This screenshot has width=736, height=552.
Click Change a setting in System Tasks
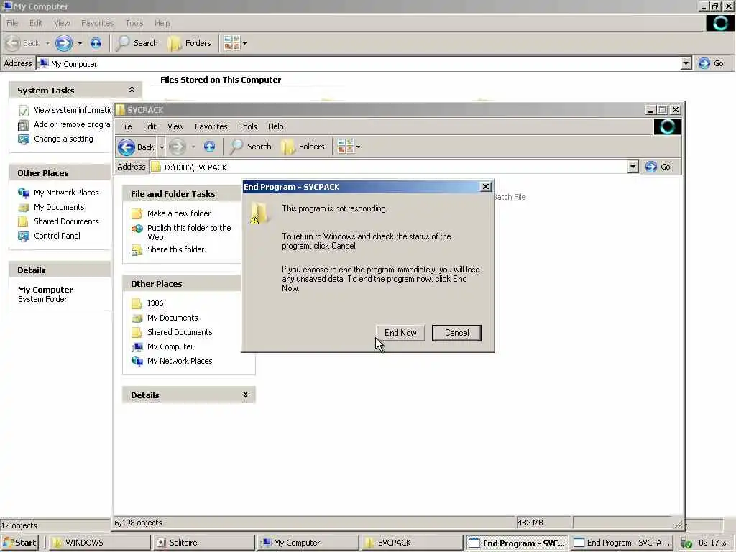[63, 139]
